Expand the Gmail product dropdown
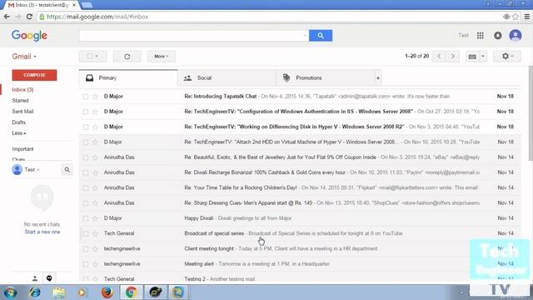The image size is (533, 300). (24, 57)
